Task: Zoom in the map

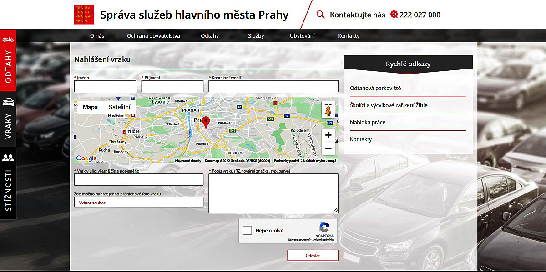Action: click(329, 135)
